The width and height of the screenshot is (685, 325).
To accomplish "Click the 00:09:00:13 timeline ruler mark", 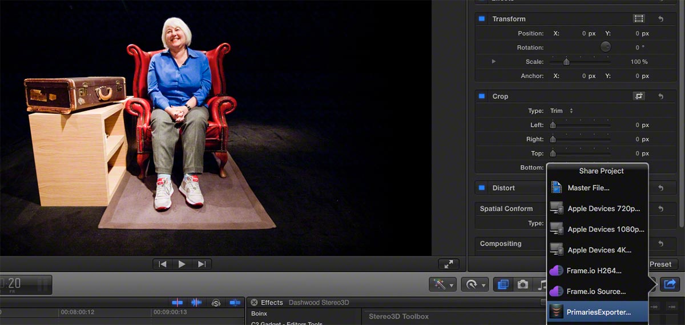I will pyautogui.click(x=170, y=312).
